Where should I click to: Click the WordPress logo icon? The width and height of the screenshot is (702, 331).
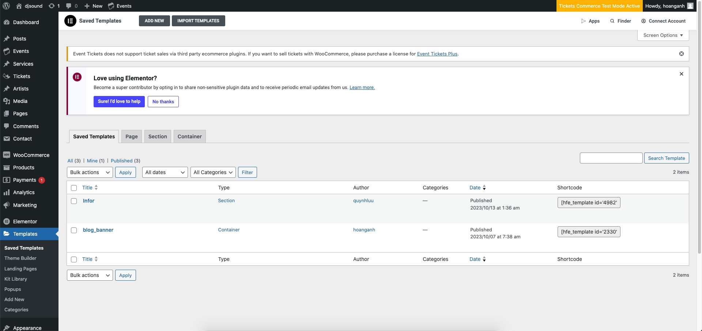[x=6, y=6]
